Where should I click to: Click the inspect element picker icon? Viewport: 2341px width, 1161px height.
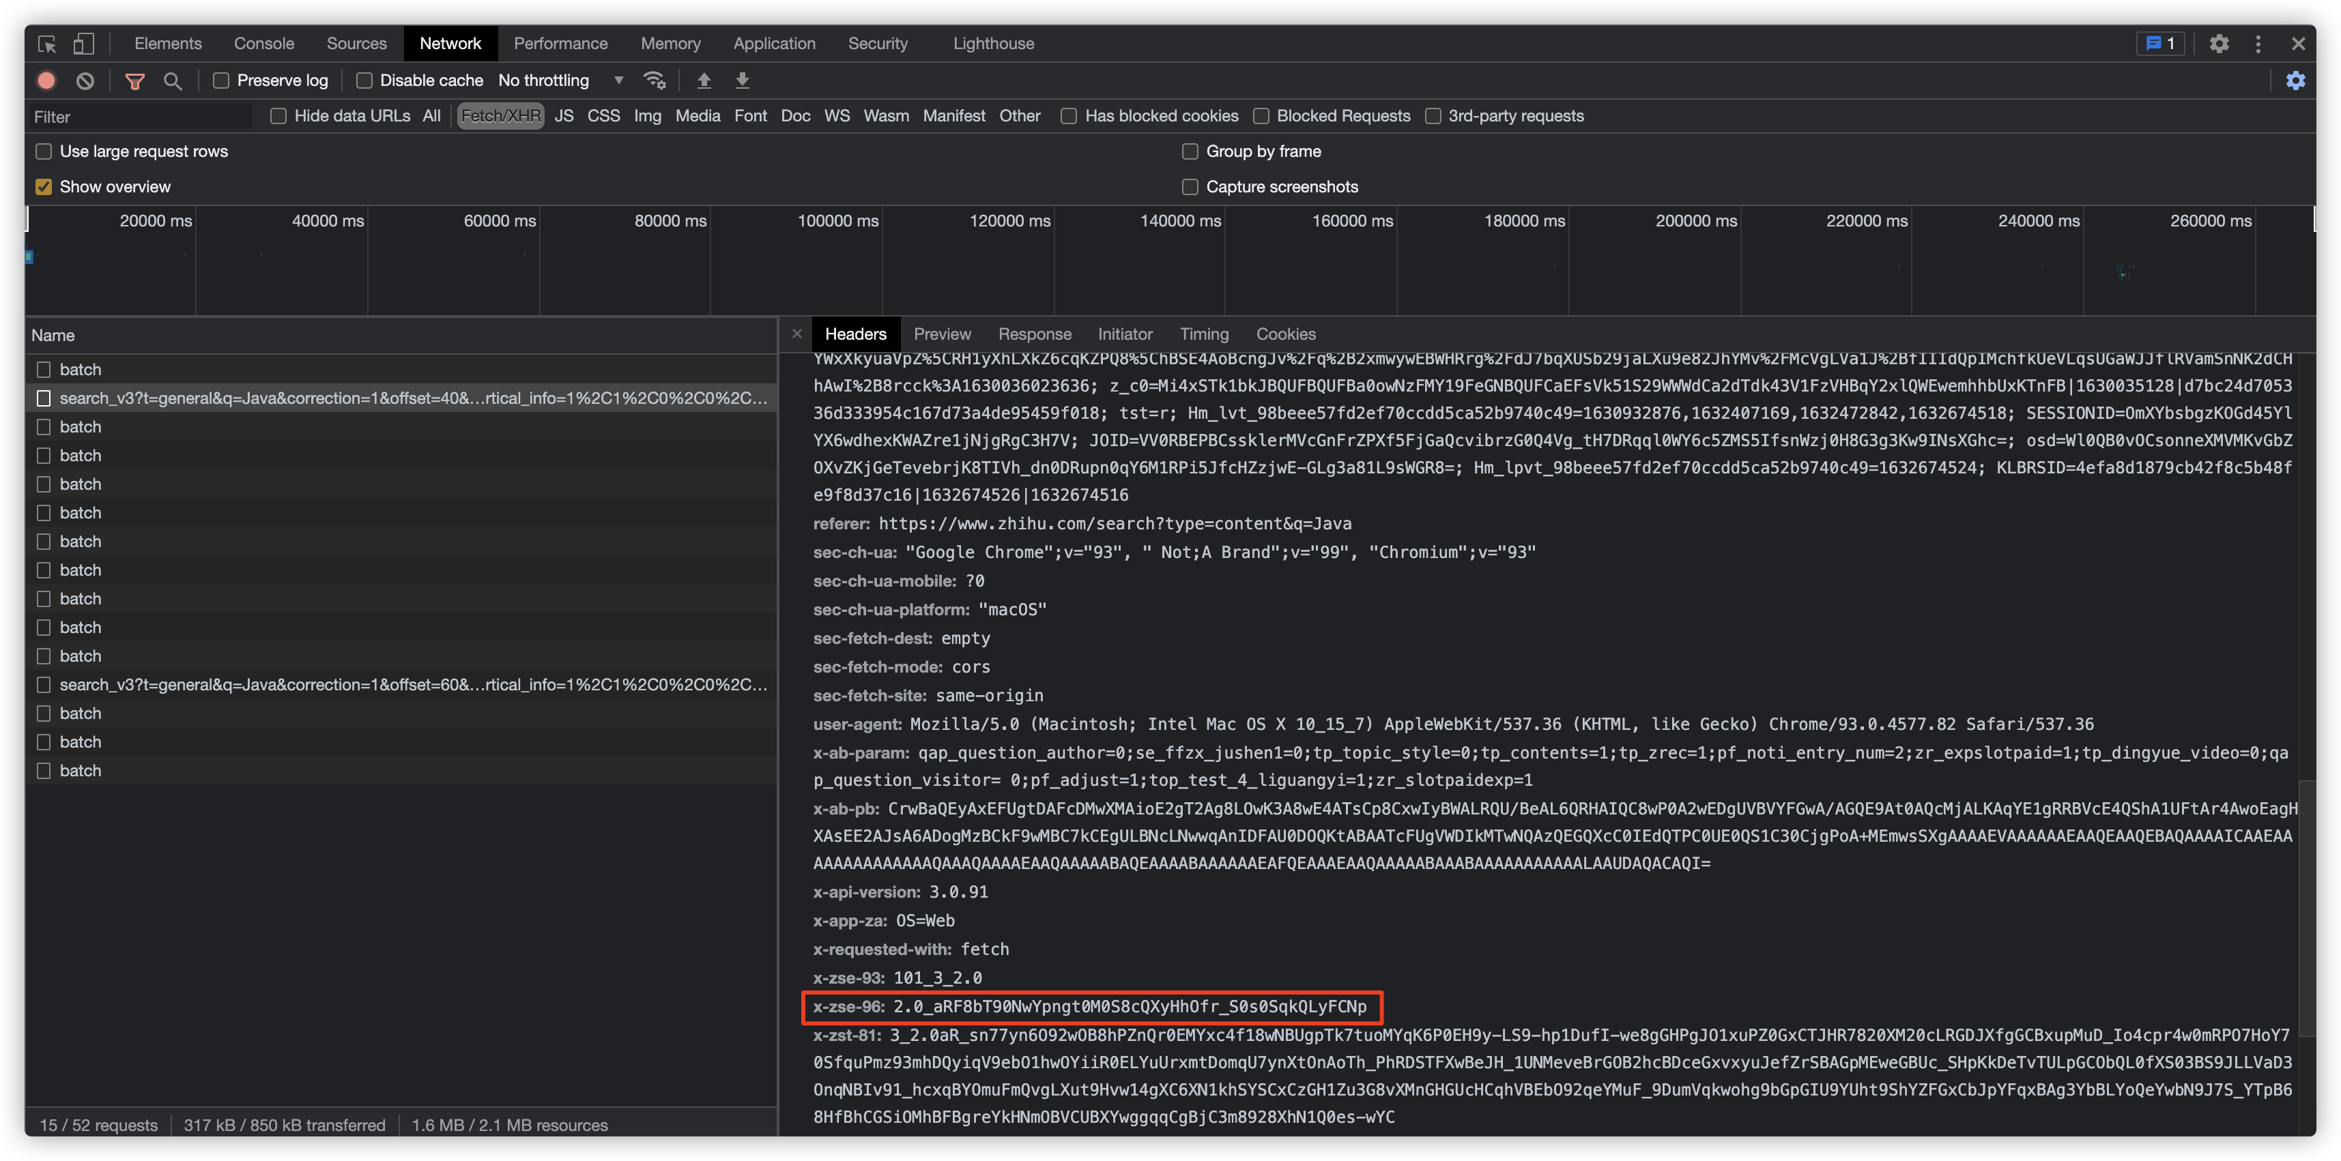coord(47,44)
